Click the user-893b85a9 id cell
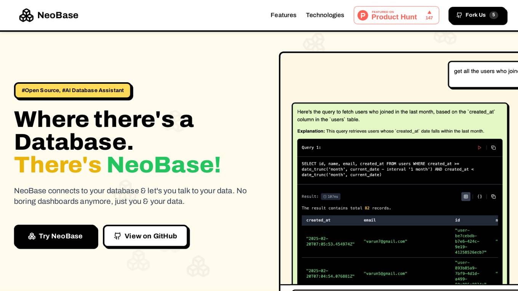The height and width of the screenshot is (291, 518). [x=471, y=272]
